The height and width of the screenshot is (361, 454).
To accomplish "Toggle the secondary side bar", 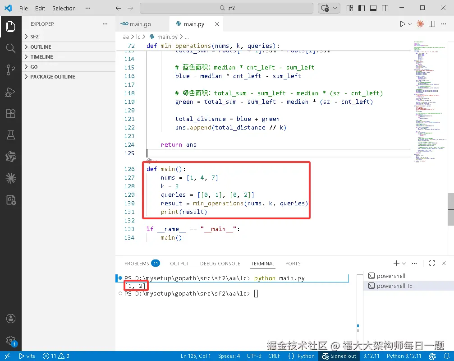I will [x=385, y=8].
